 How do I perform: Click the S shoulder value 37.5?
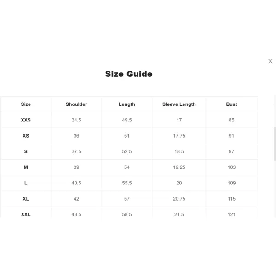76,151
